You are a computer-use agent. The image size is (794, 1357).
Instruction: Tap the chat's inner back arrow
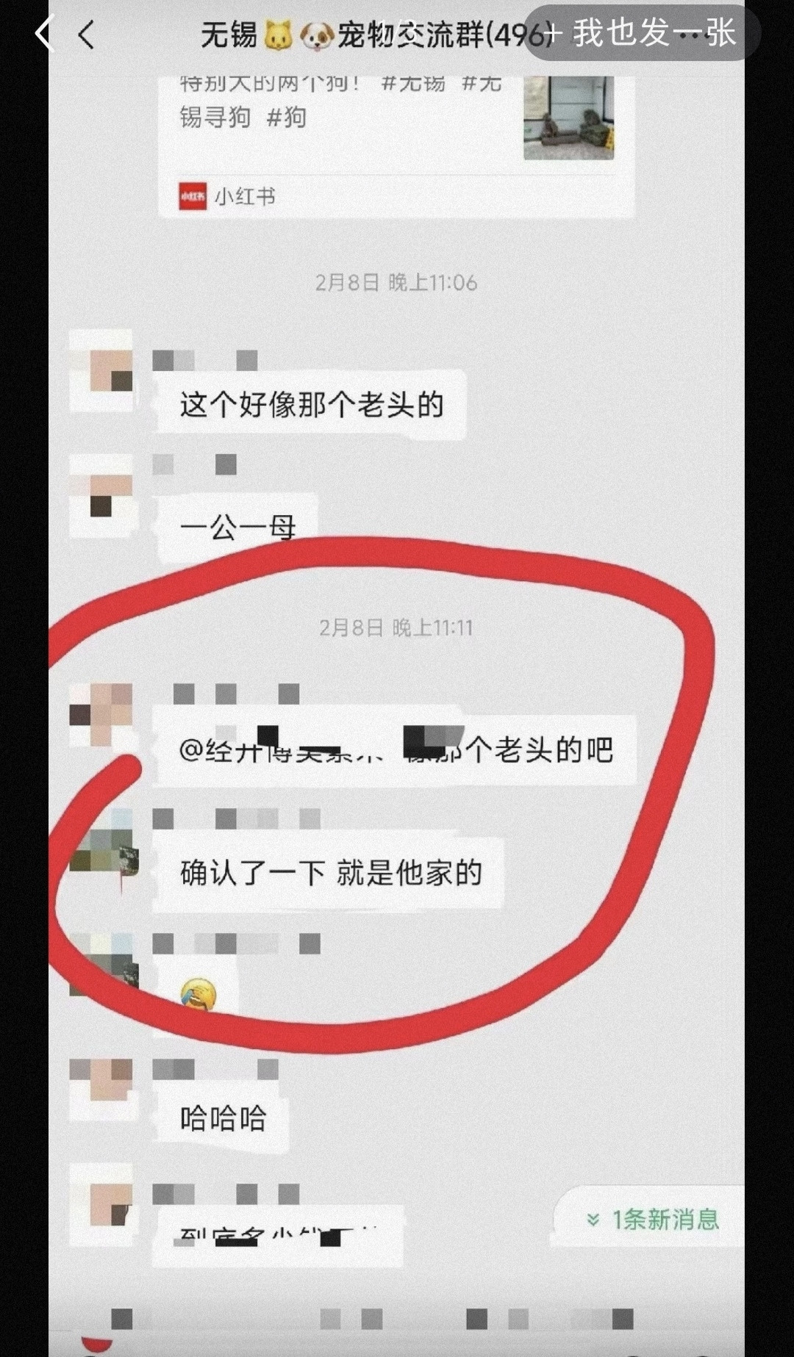coord(86,35)
